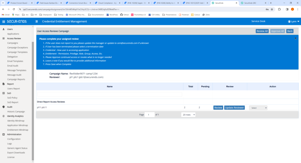Click the Review All button
This screenshot has height=163, width=301.
pyautogui.click(x=262, y=31)
